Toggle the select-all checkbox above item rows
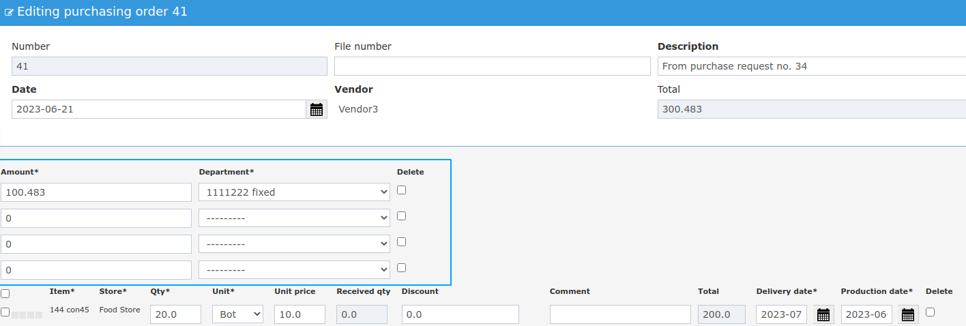This screenshot has width=966, height=326. coord(5,293)
